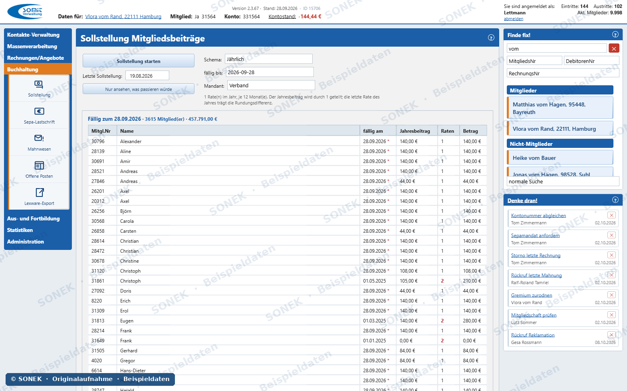Open the Mahnwesen envelope icon
This screenshot has width=627, height=391.
[x=39, y=138]
